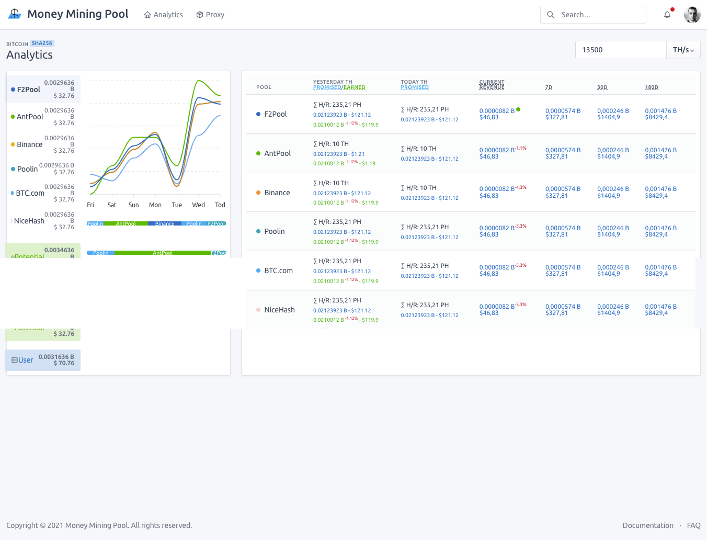Image resolution: width=707 pixels, height=540 pixels.
Task: Click the Today TH Promised header
Action: (415, 87)
